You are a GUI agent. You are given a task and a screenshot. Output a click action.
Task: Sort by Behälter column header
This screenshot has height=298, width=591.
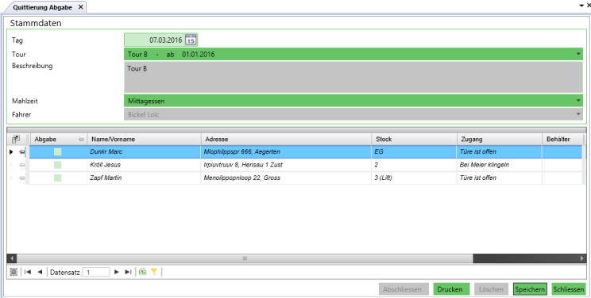pos(563,139)
